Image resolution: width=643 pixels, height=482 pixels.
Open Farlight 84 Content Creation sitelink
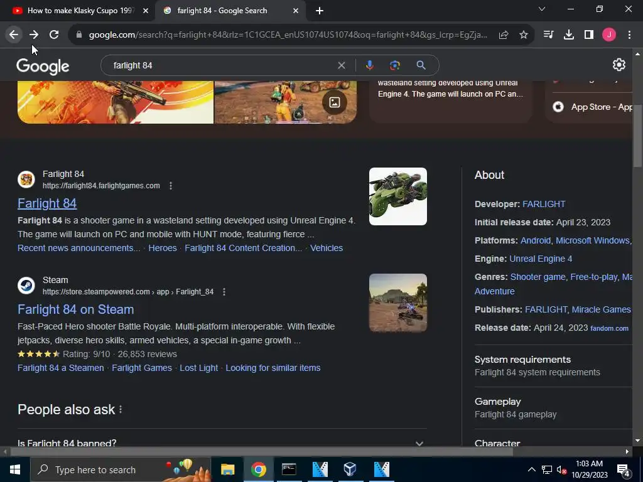tap(243, 248)
